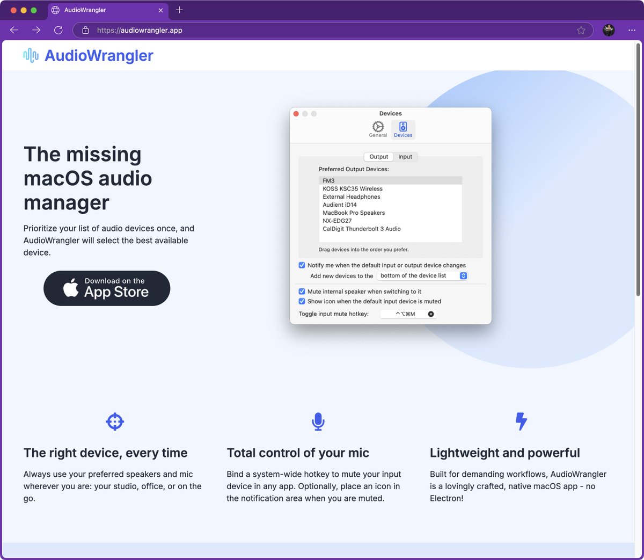Click the AudioWrangler site title link
Viewport: 644px width, 560px height.
click(x=99, y=55)
